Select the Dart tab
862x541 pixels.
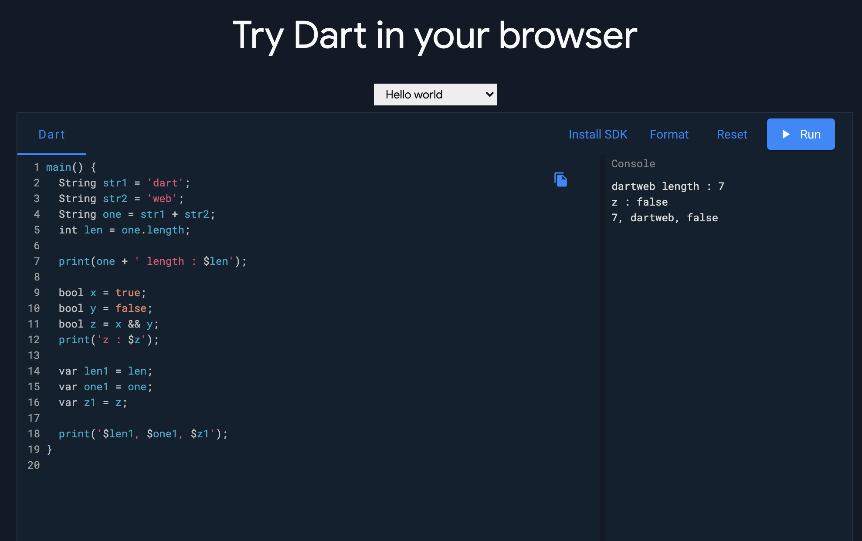pyautogui.click(x=51, y=134)
